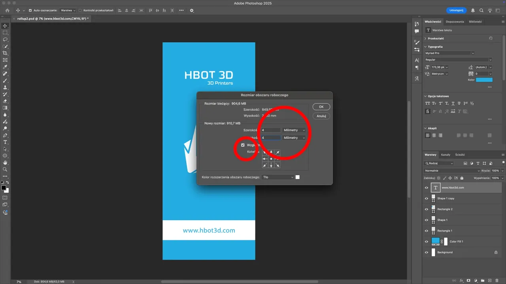Uncheck the Względna checkbox in the dialog

coord(243,145)
